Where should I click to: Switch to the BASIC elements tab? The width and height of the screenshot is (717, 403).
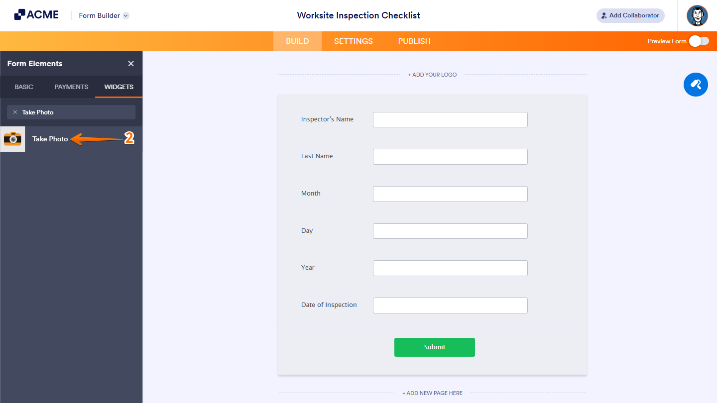(x=23, y=87)
